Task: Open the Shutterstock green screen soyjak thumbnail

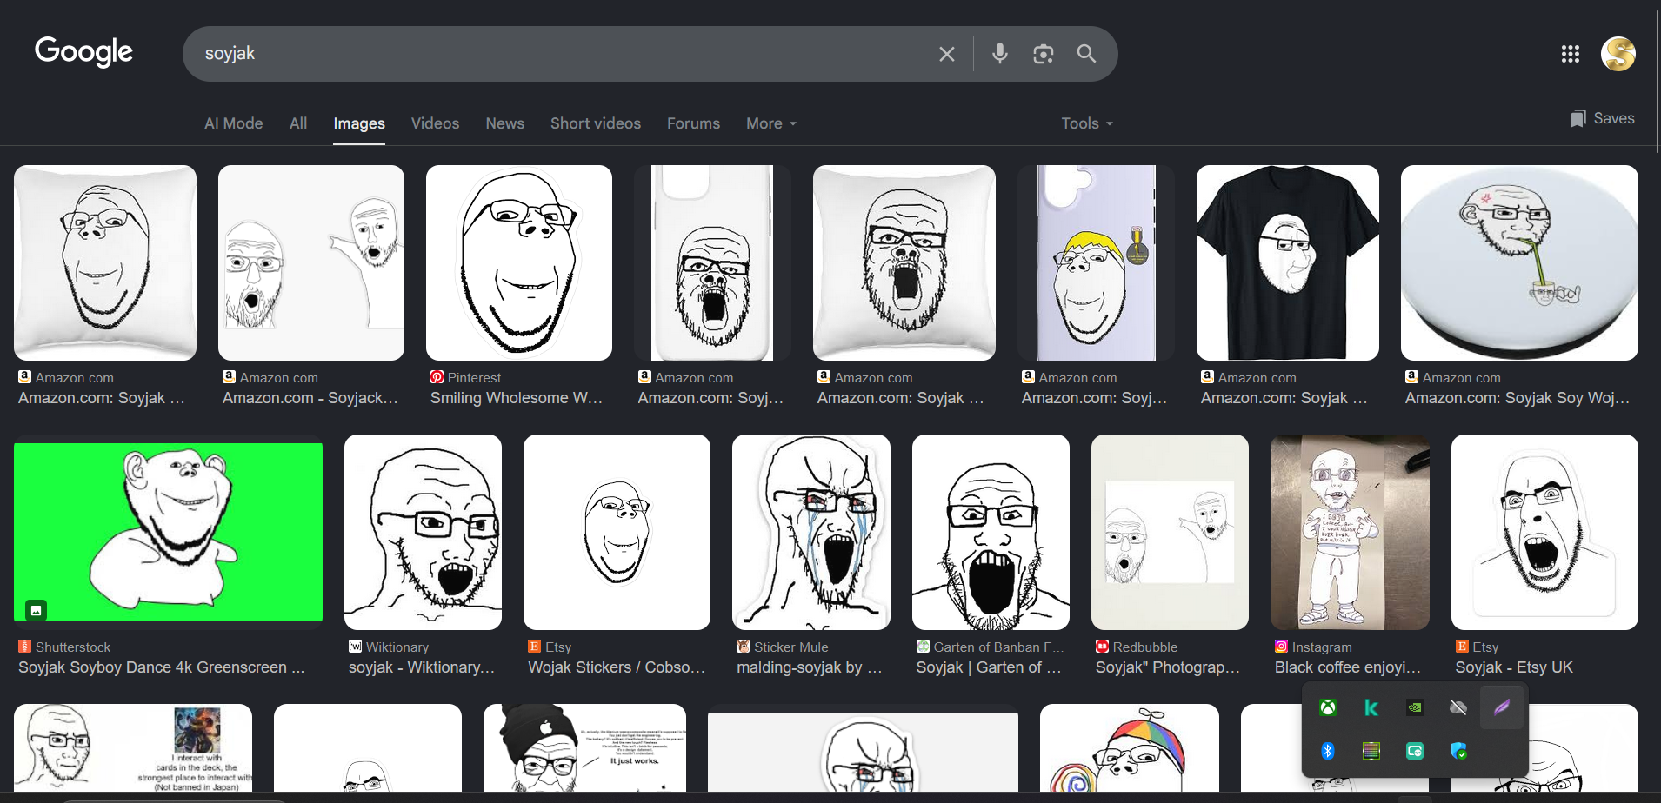Action: coord(168,532)
